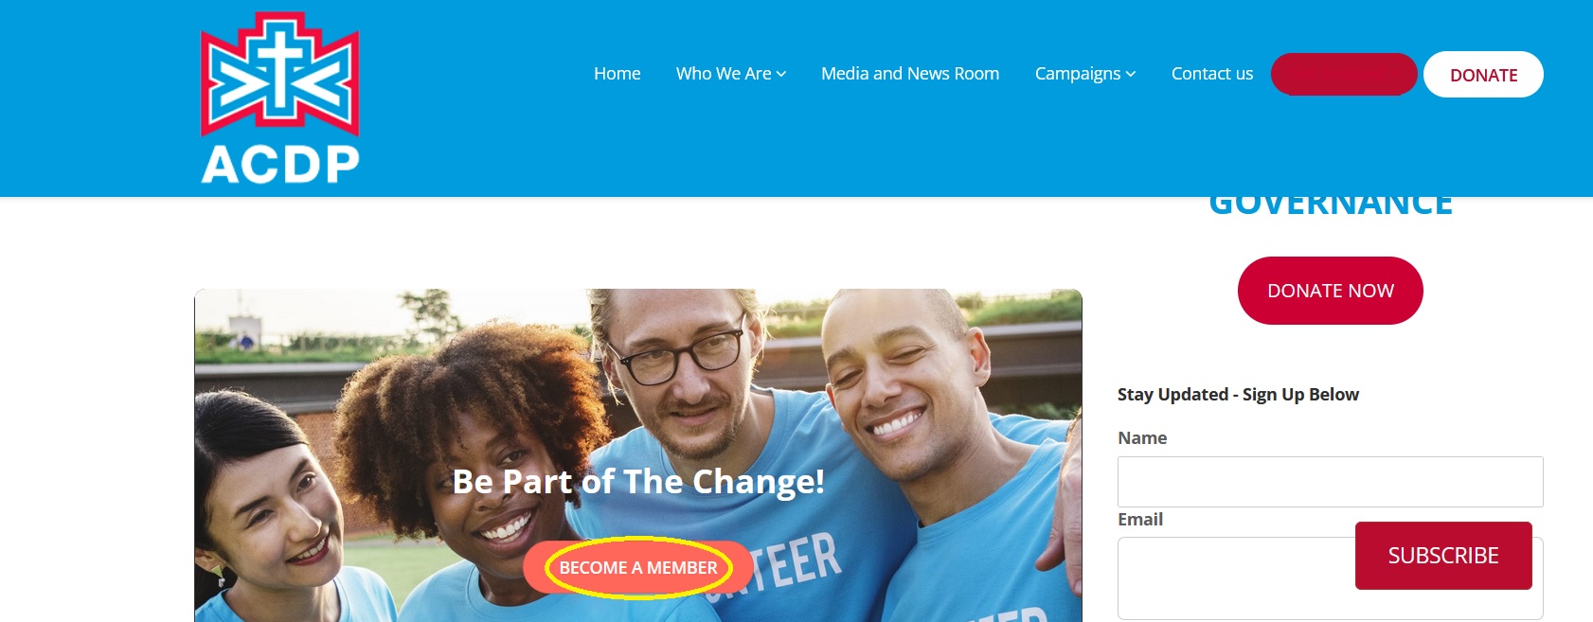Click the Email field label

[x=1140, y=520]
